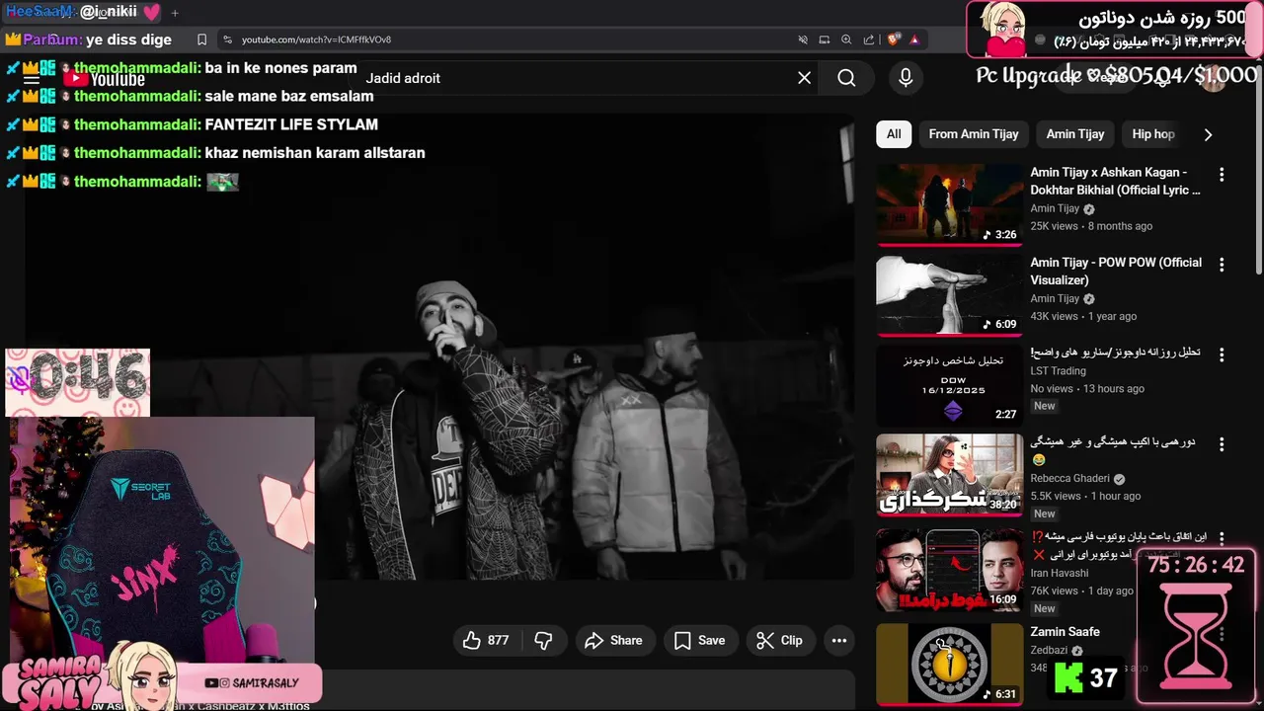Viewport: 1264px width, 711px height.
Task: Open the YouTube hamburger guide menu
Action: [32, 79]
